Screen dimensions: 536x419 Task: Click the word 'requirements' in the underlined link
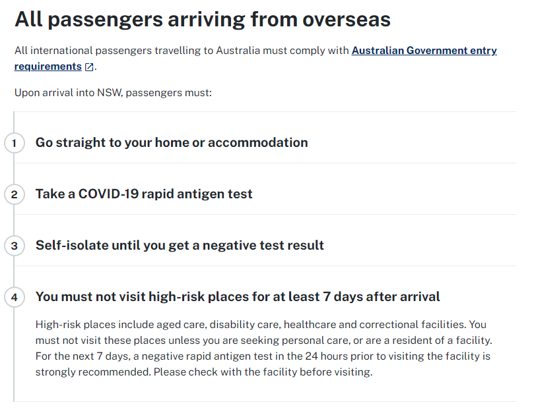[x=48, y=66]
